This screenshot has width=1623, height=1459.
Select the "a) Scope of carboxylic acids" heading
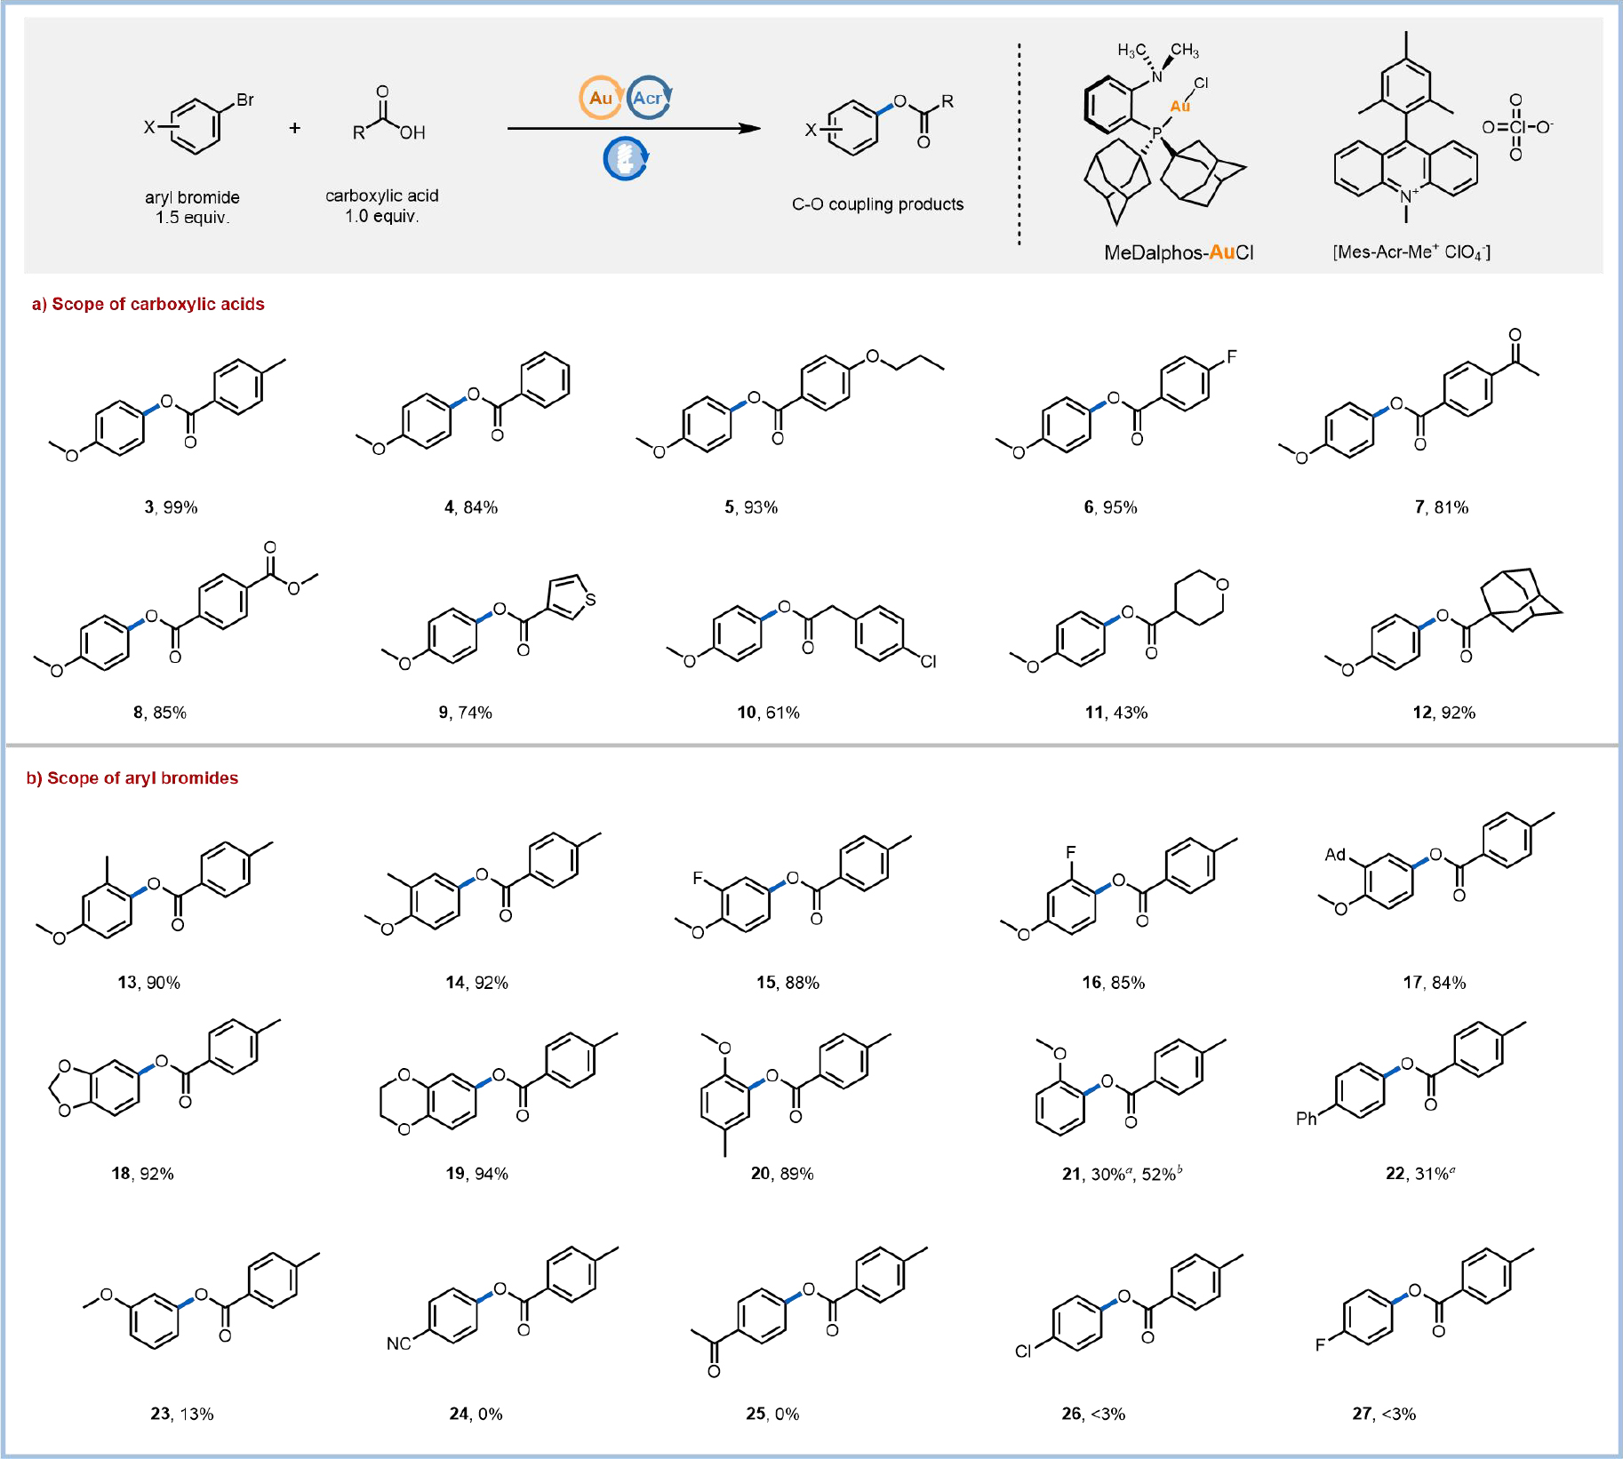[148, 304]
